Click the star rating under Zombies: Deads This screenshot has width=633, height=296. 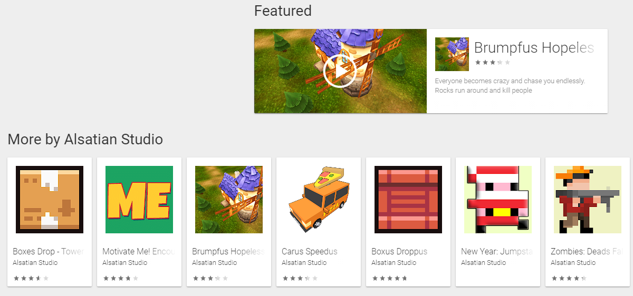pyautogui.click(x=569, y=278)
